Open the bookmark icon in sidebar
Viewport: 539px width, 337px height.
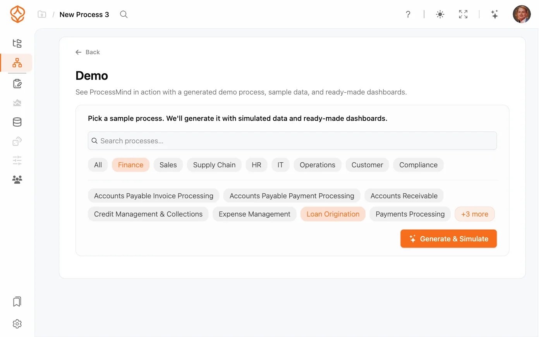[x=17, y=302]
